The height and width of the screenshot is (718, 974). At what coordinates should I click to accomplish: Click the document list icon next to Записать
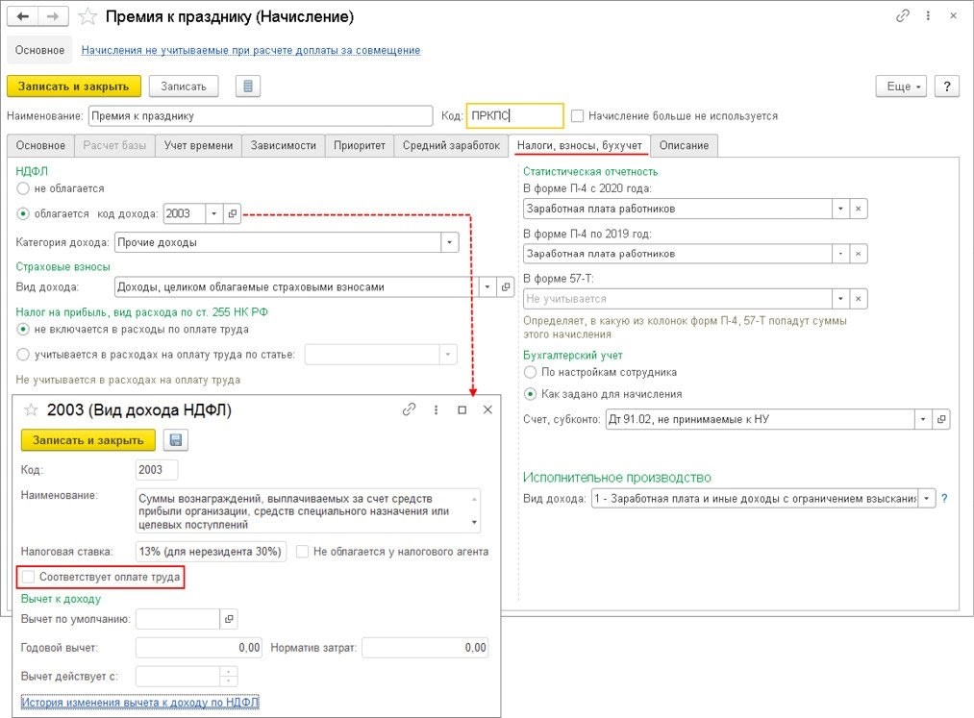pyautogui.click(x=248, y=87)
